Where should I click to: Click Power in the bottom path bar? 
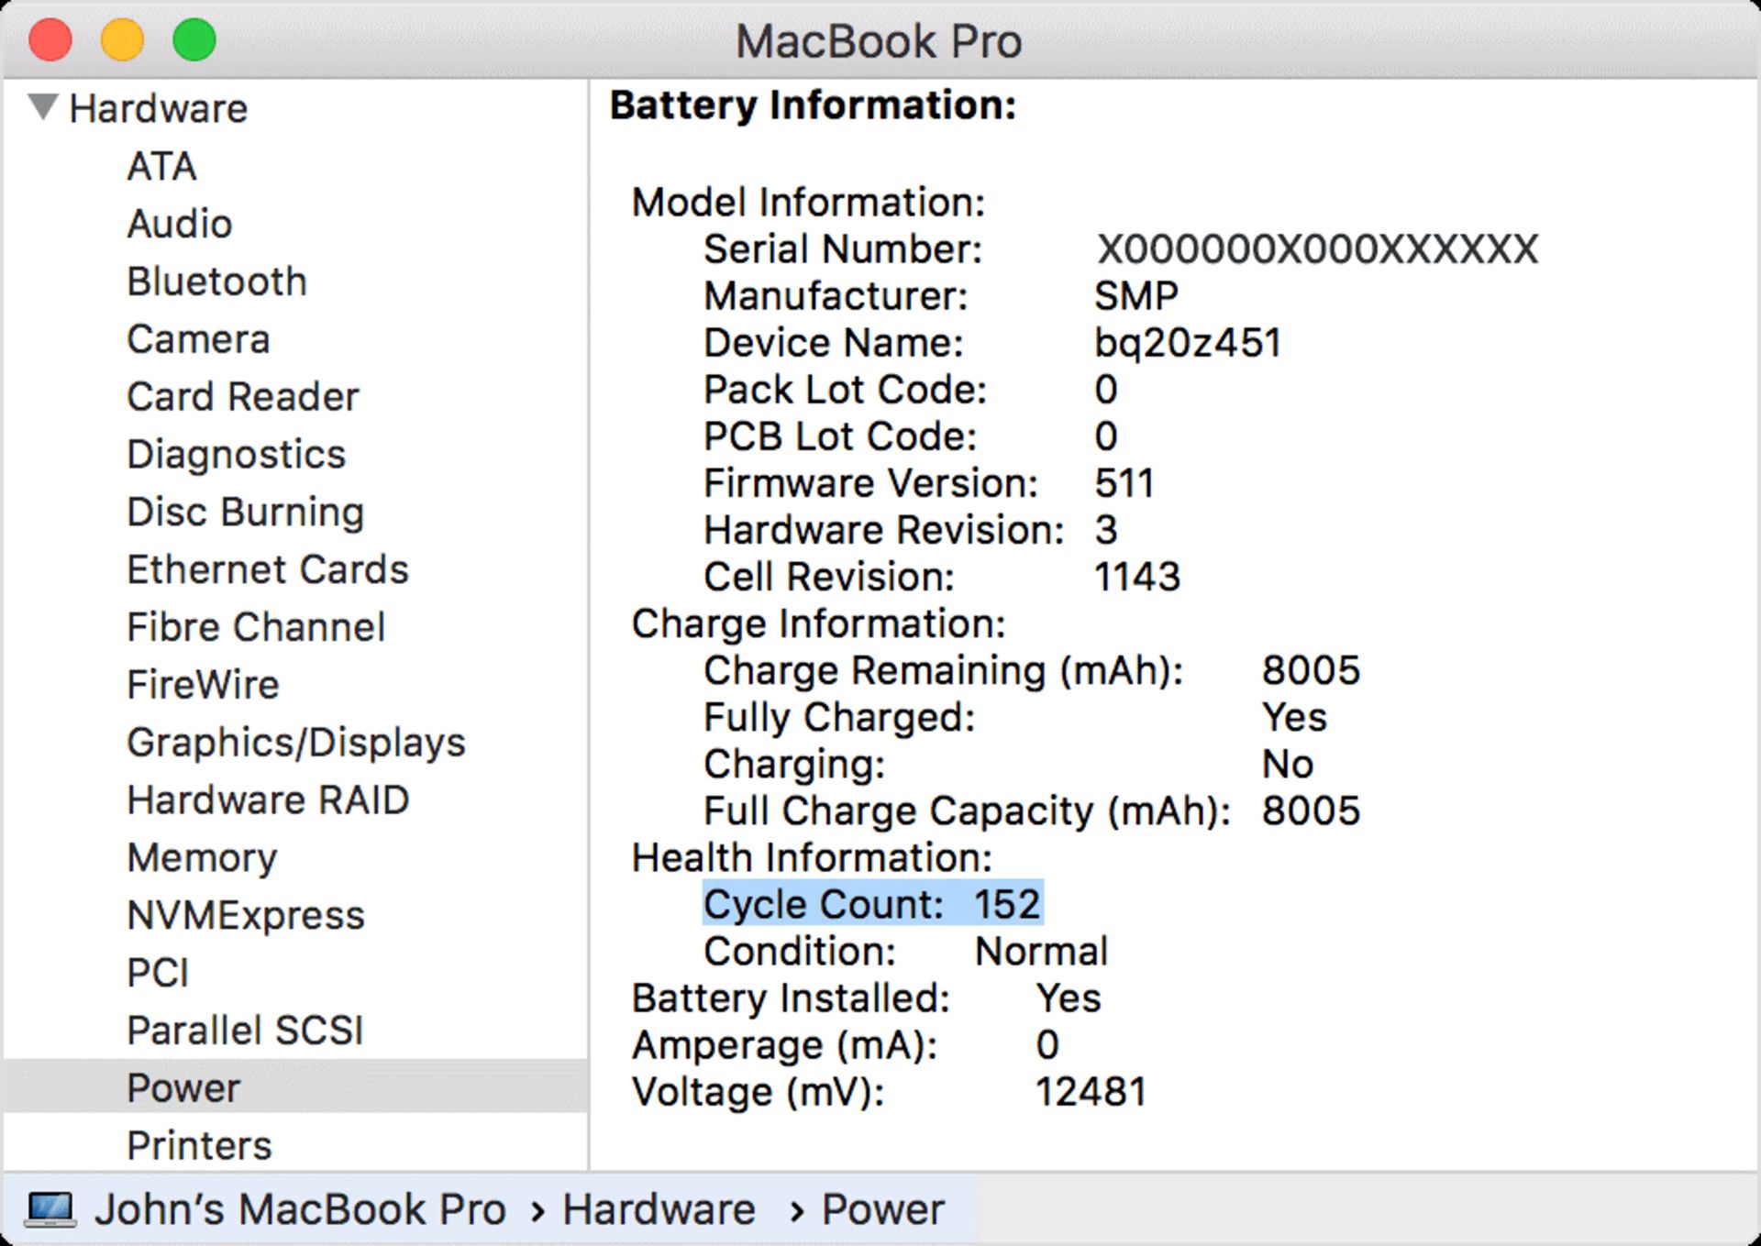[882, 1209]
